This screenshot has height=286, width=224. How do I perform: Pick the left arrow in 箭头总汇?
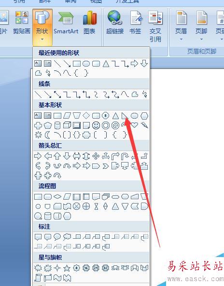click(48, 156)
